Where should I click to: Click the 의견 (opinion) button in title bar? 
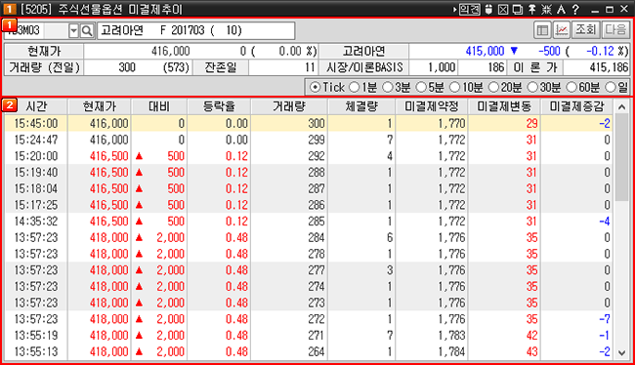tap(469, 9)
